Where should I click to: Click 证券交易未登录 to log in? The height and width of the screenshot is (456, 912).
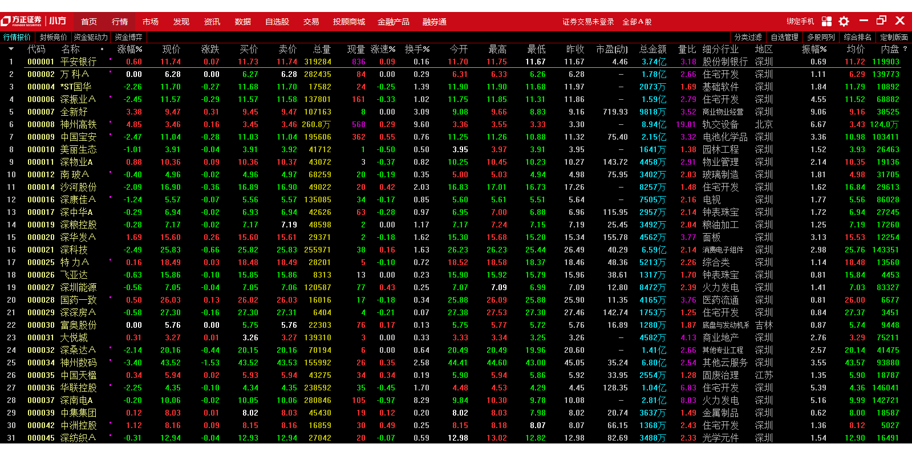pyautogui.click(x=588, y=22)
